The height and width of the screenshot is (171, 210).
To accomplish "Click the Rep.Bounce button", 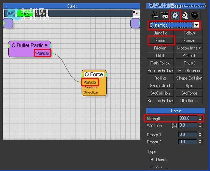I will tap(189, 71).
